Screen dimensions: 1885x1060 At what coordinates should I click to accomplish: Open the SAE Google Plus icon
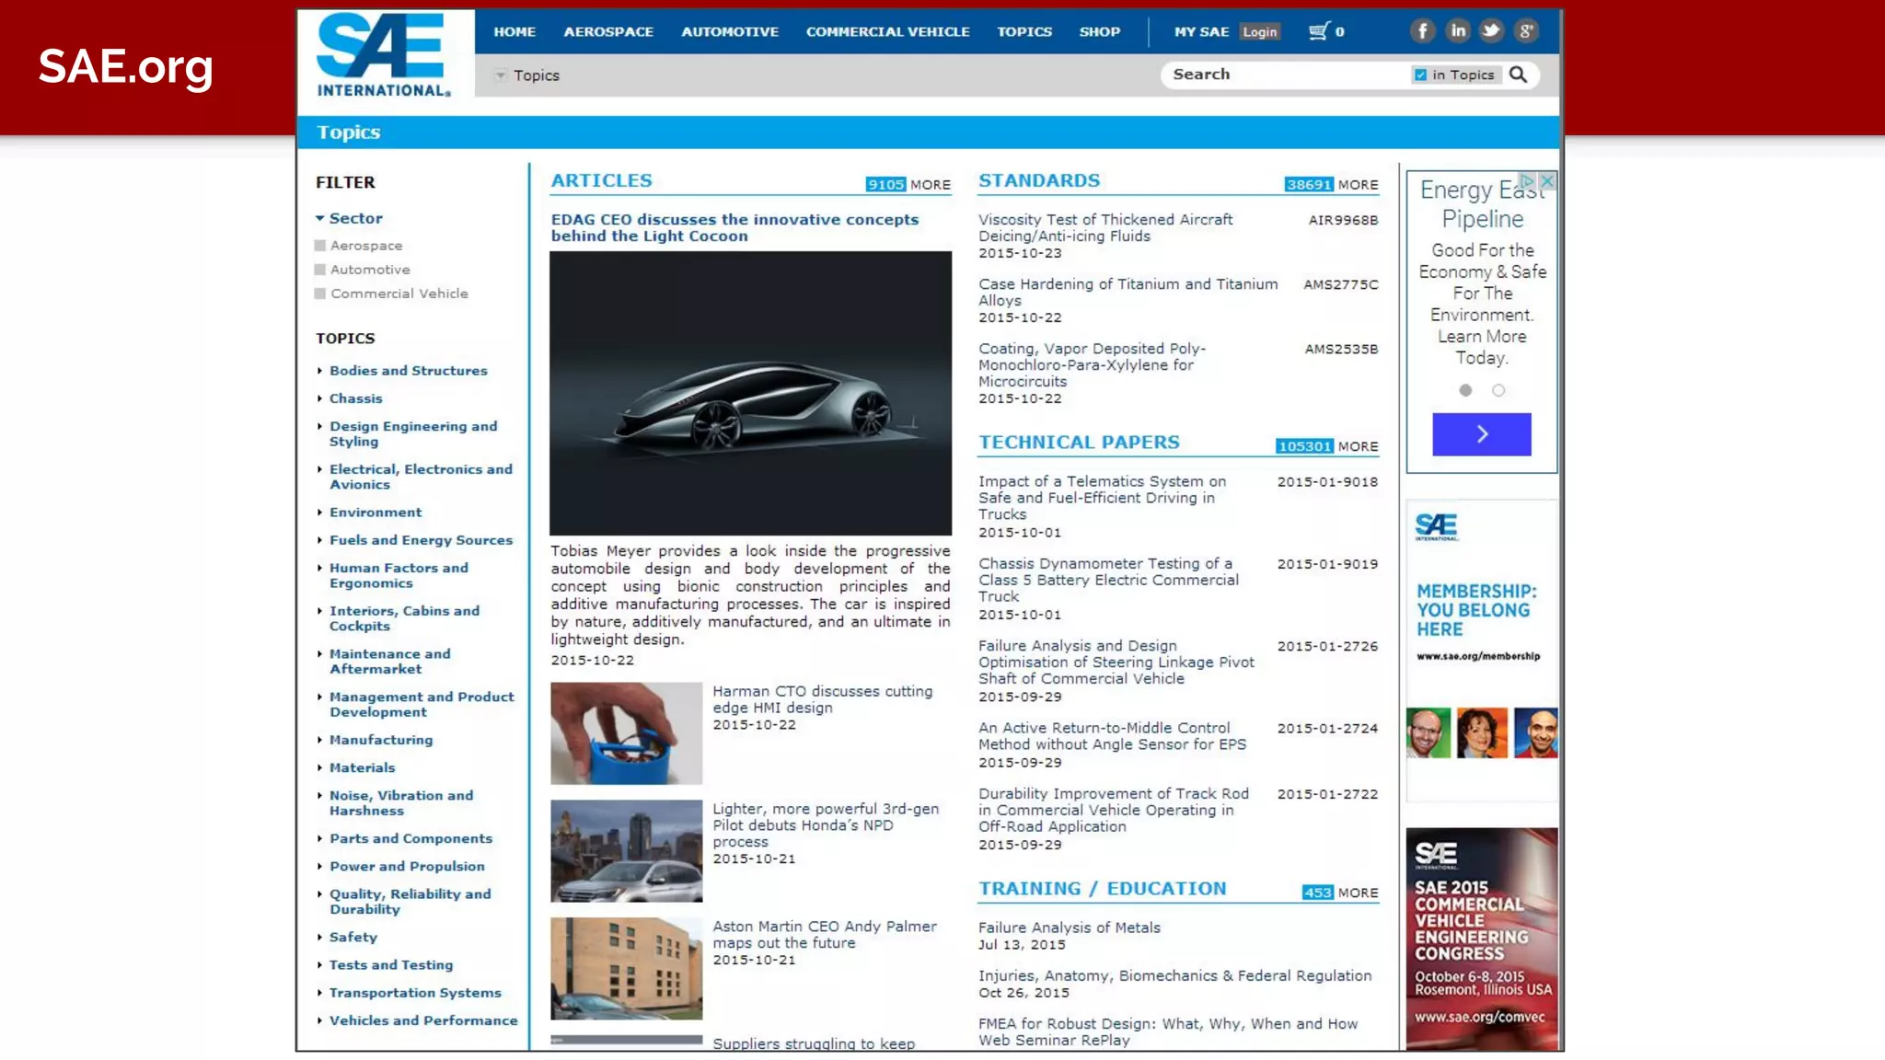[1526, 31]
